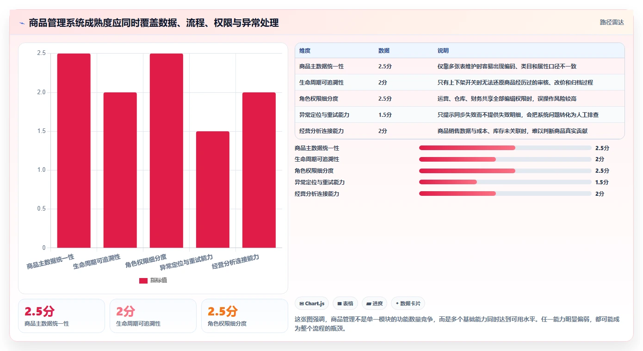Viewport: 643px width, 351px height.
Task: Open the 角色权限细分度 2.5分 data card
Action: tap(245, 316)
